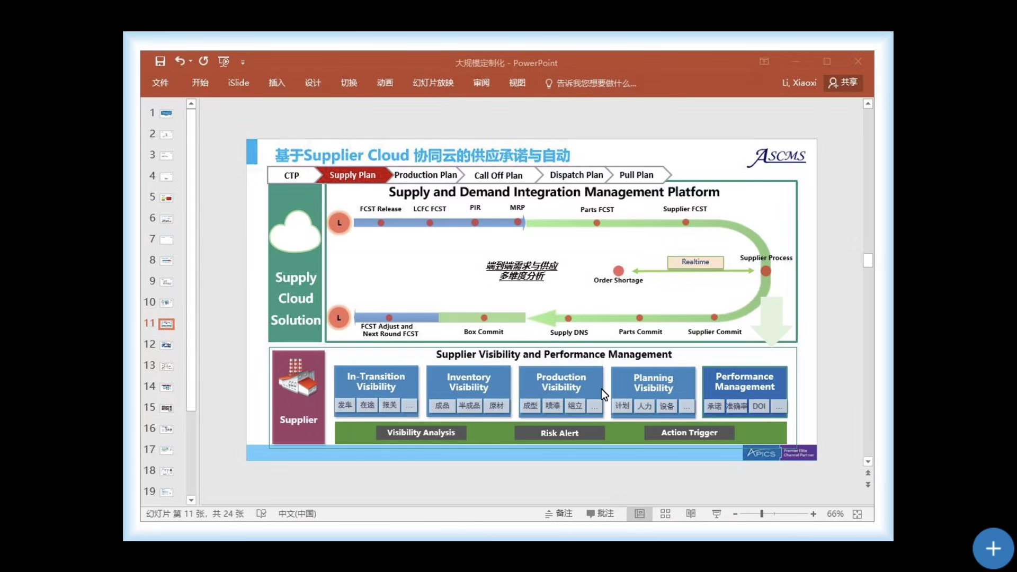The height and width of the screenshot is (572, 1017).
Task: Open the 设计 ribbon tab
Action: 313,83
